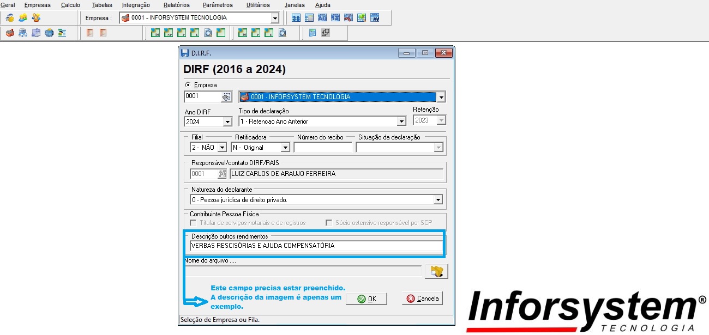Open the Situação da declaração dropdown
This screenshot has width=709, height=335.
pyautogui.click(x=438, y=147)
